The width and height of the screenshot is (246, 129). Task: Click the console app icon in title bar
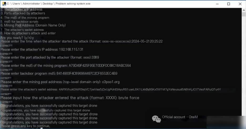4,4
